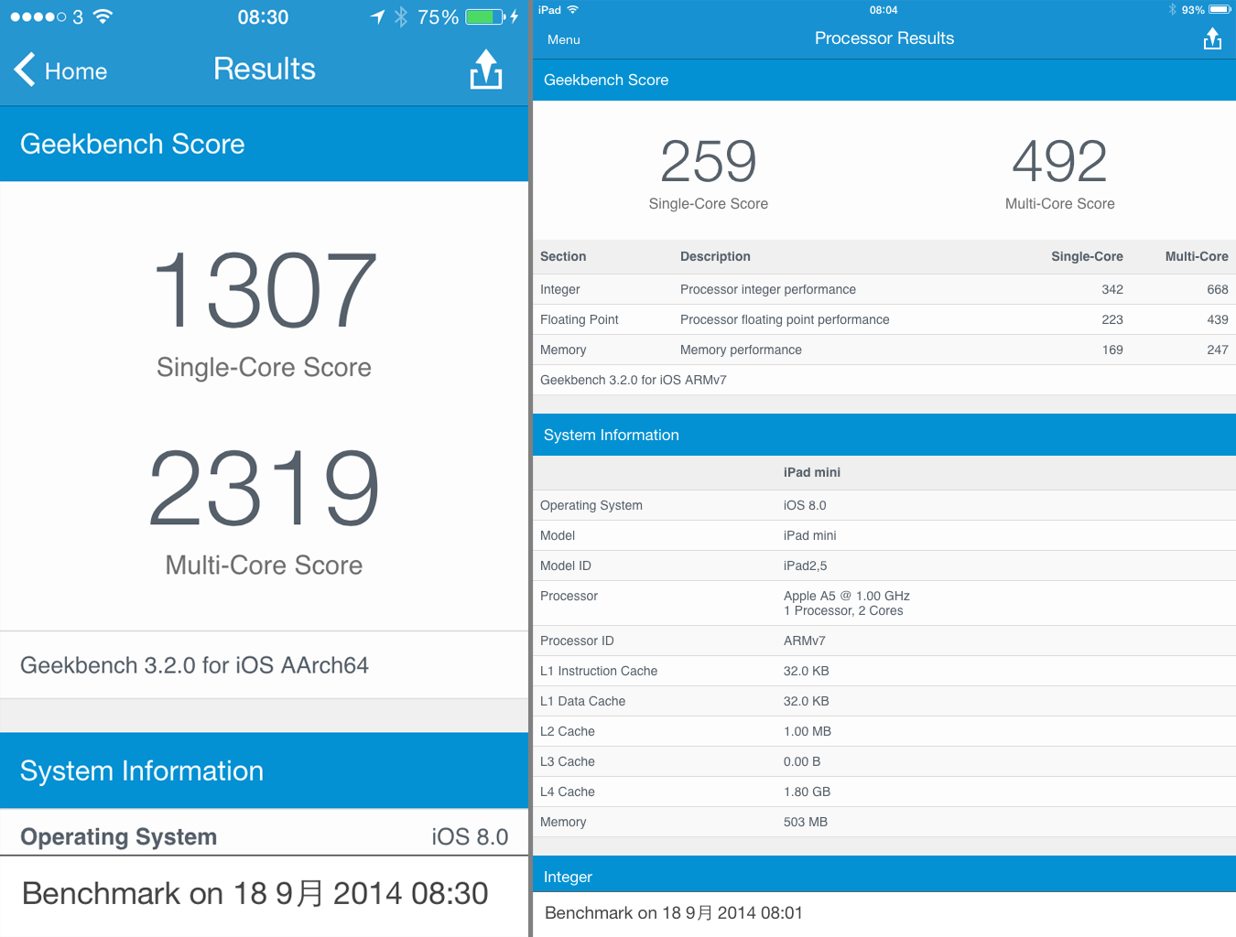Viewport: 1236px width, 937px height.
Task: Tap the 492 Multi-Core Score on iPad
Action: (1059, 163)
